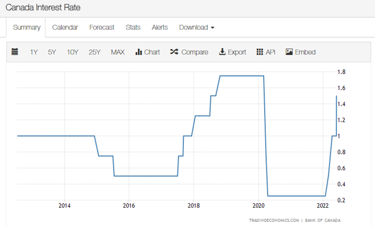Select the 10Y time range

click(73, 52)
